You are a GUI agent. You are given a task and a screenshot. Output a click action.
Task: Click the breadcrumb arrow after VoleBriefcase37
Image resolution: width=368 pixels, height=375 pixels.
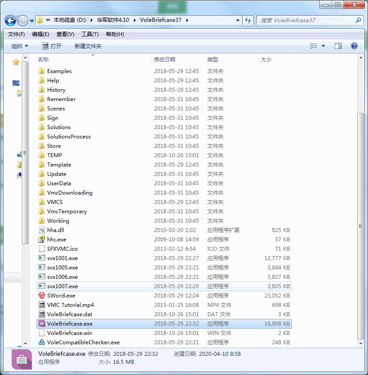click(187, 20)
